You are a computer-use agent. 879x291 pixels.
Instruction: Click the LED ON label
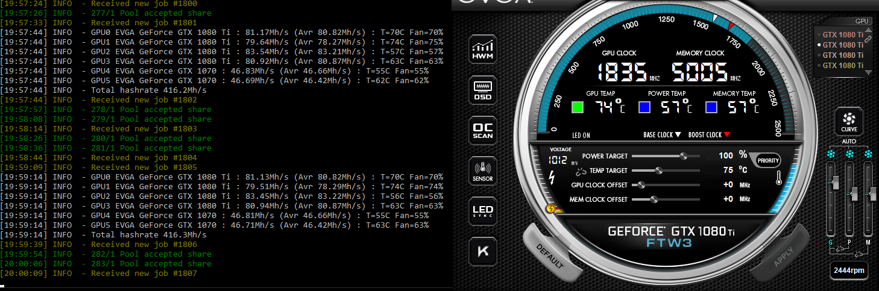point(581,135)
